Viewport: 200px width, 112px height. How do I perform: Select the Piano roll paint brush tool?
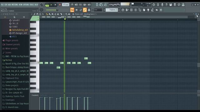click(x=50, y=14)
